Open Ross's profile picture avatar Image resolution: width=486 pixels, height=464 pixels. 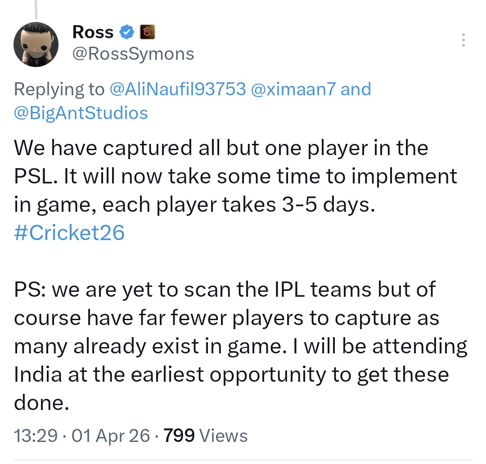pos(36,44)
